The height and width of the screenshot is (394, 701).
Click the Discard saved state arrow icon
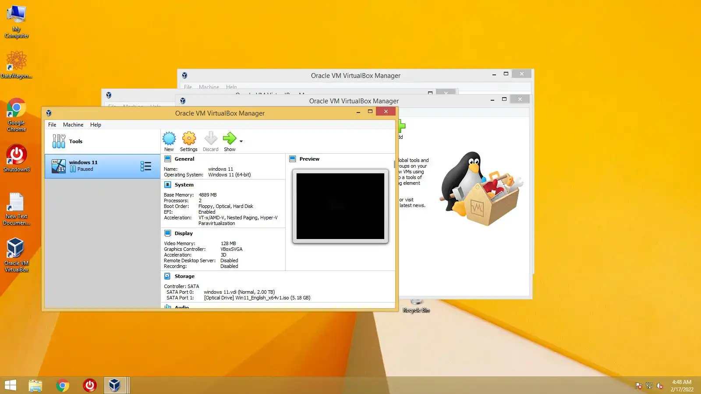[x=211, y=141]
